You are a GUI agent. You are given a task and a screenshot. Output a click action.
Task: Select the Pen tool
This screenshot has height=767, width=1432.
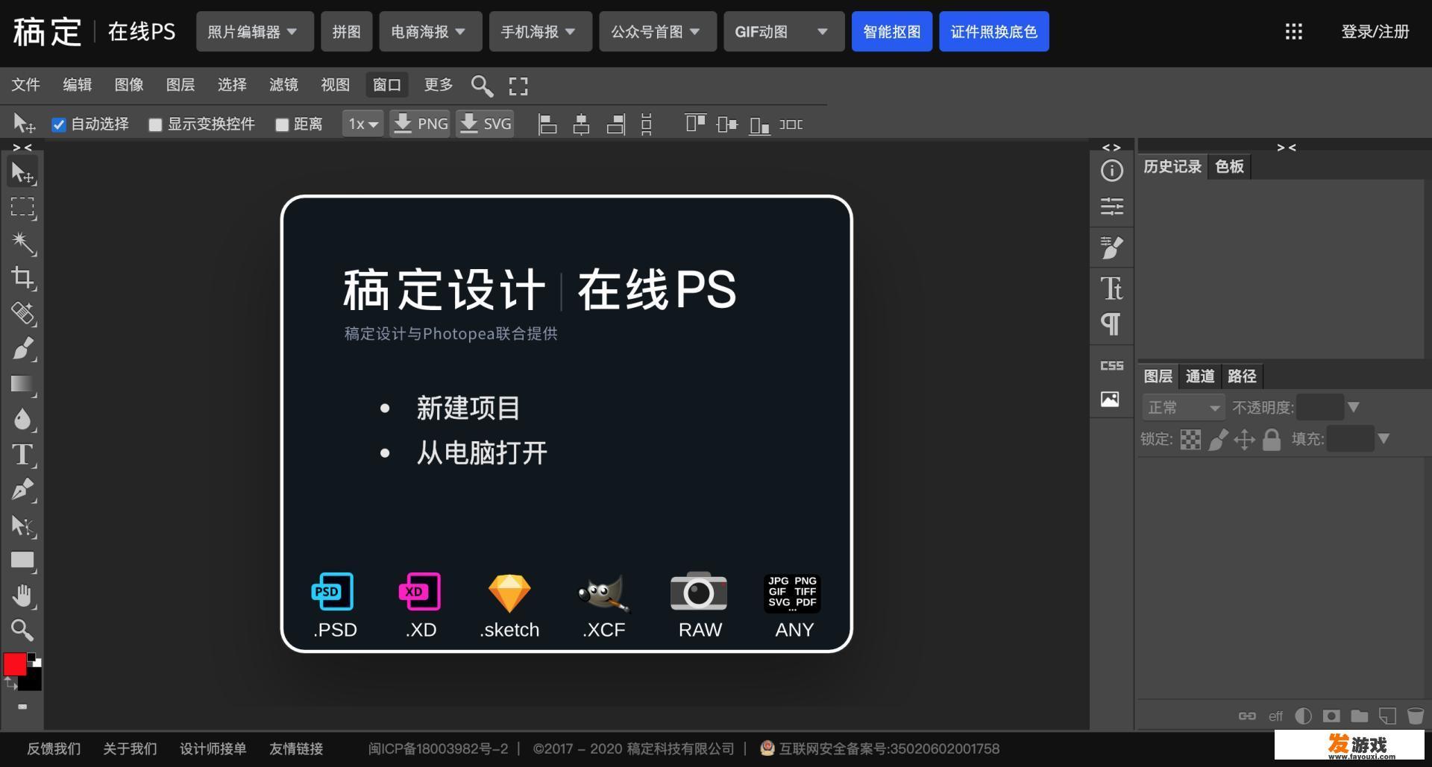point(22,490)
